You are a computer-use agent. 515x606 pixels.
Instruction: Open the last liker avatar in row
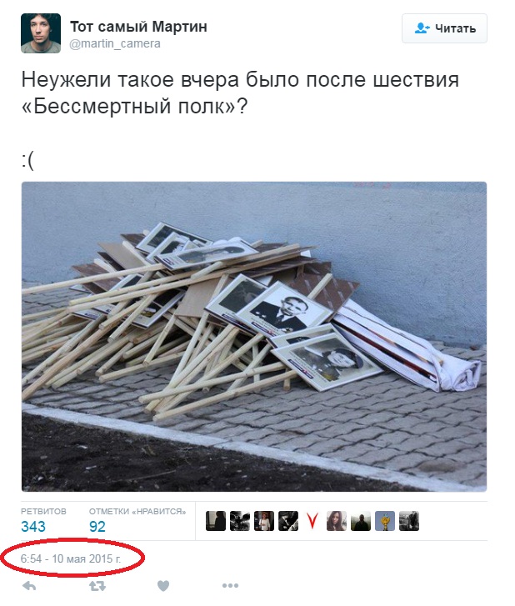coord(409,521)
